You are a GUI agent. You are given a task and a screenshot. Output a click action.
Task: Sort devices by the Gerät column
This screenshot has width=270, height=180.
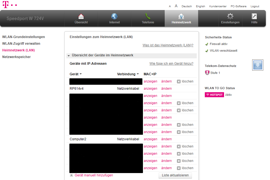tap(76, 74)
